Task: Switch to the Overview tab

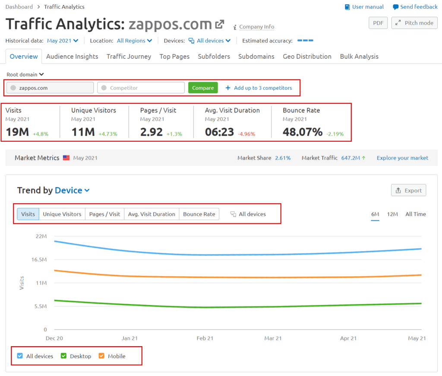Action: [x=24, y=57]
